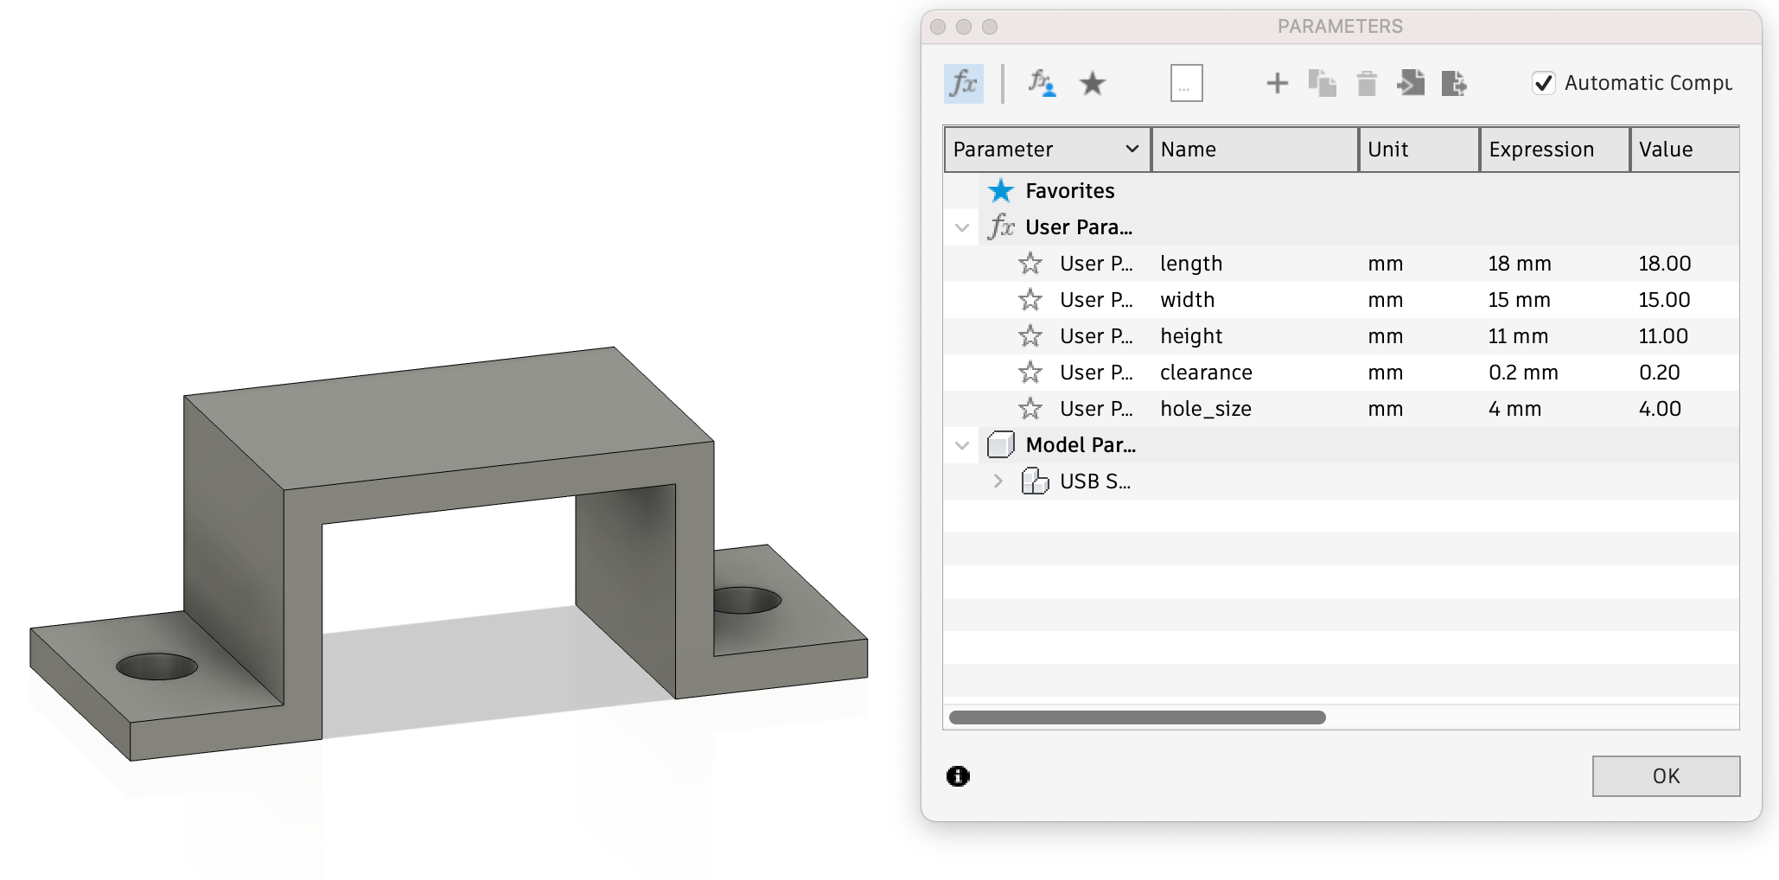Click the 11 mm height expression
The width and height of the screenshot is (1779, 880).
click(1517, 336)
